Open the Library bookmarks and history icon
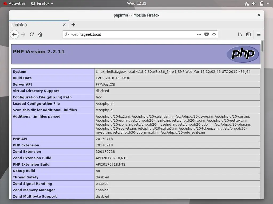The height and width of the screenshot is (204, 273). pos(240,34)
